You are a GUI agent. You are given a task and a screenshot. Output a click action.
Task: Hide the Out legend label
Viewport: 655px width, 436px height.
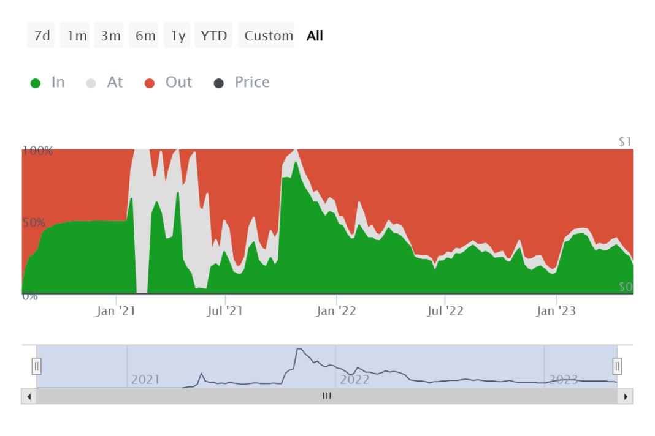click(178, 82)
